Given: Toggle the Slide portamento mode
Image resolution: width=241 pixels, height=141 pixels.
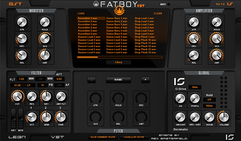Looking at the screenshot, I should [195, 87].
